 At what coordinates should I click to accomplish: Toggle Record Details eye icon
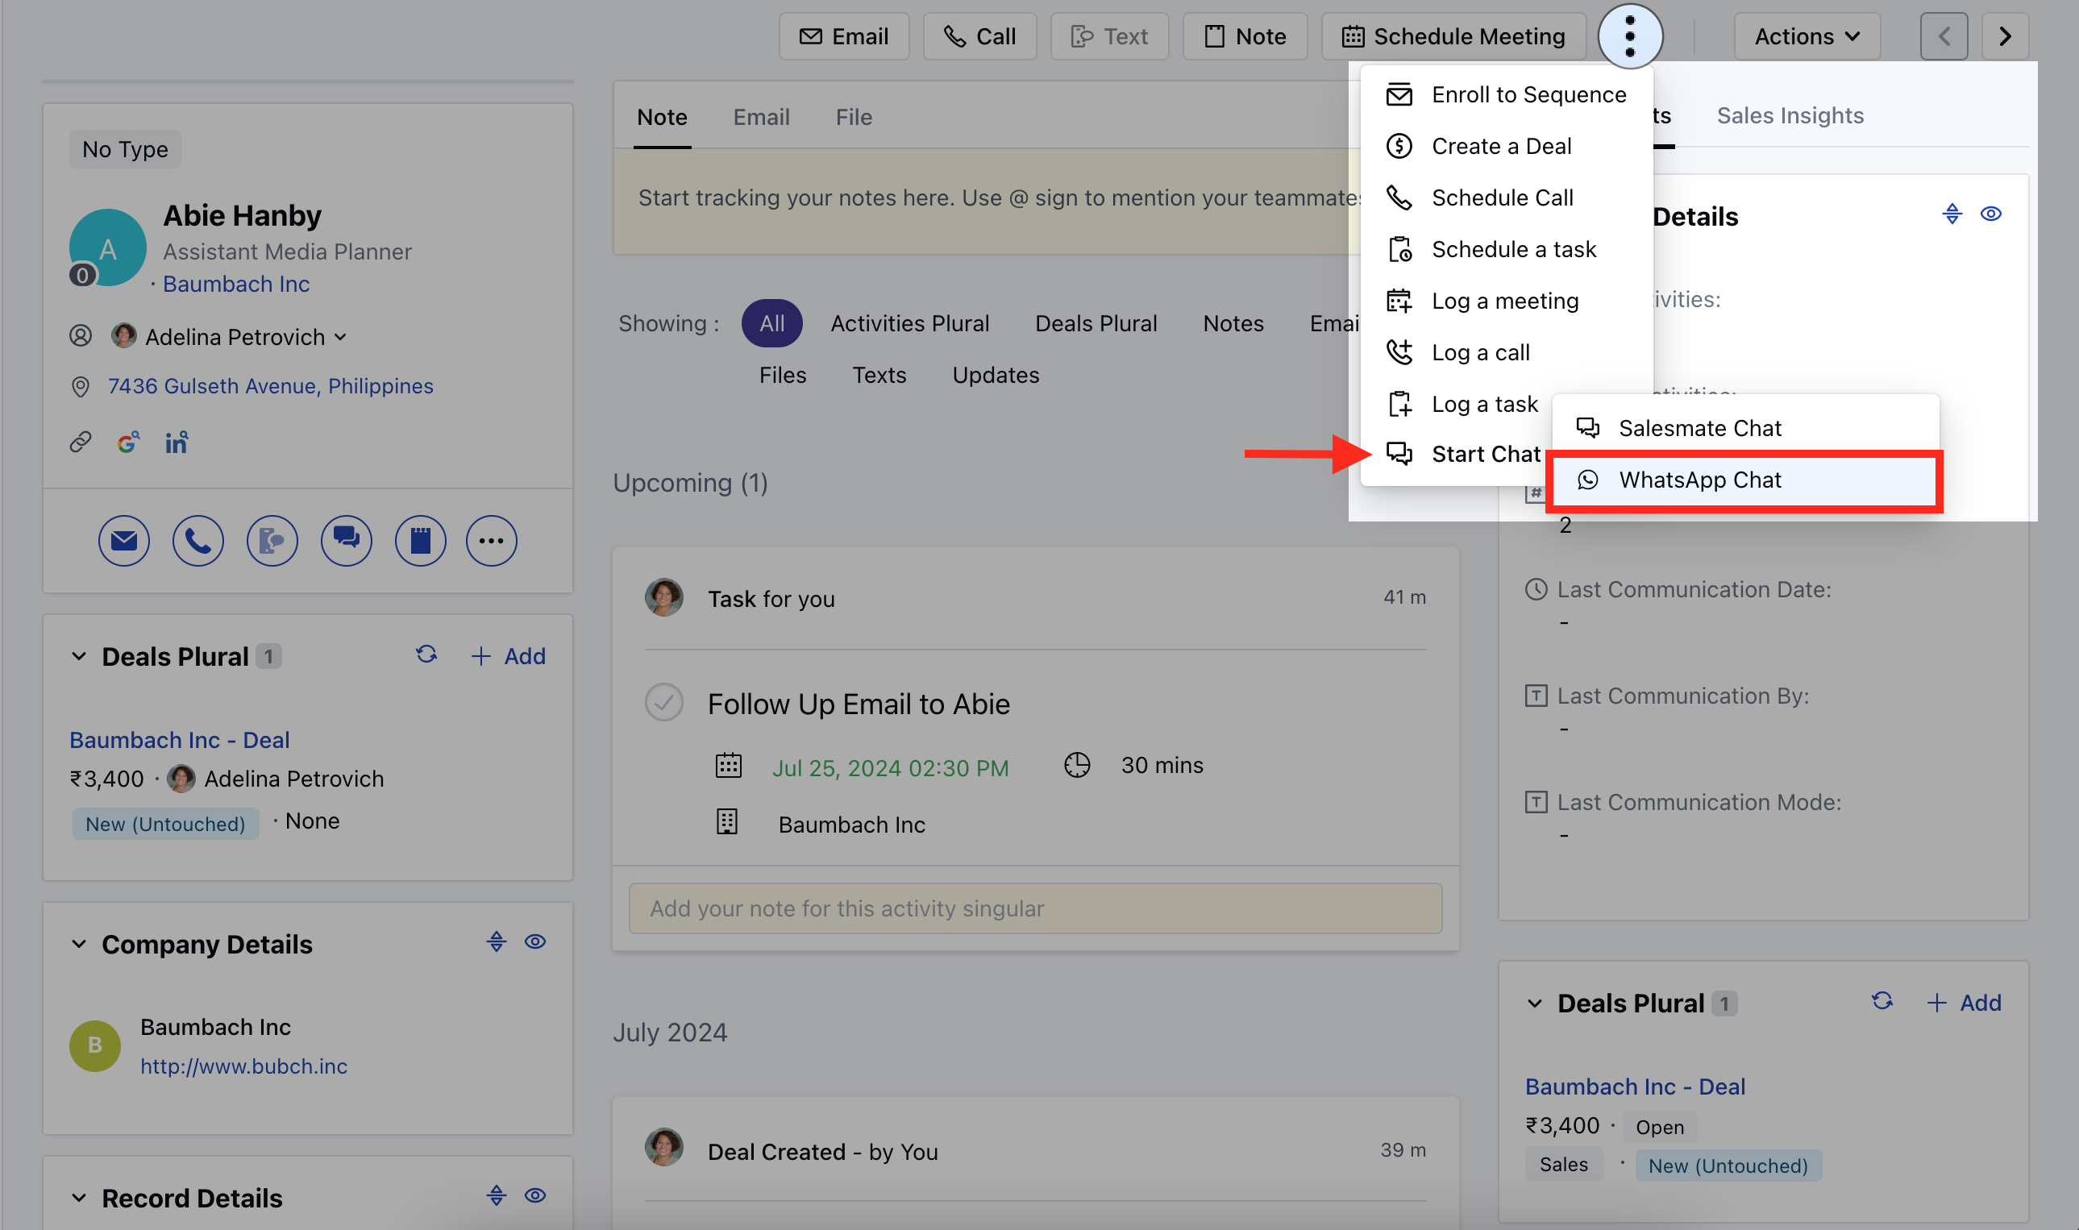coord(535,1195)
